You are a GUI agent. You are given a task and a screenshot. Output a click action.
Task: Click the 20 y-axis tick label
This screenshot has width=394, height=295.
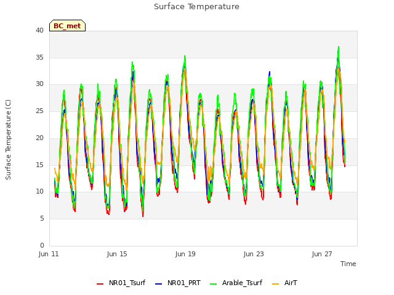click(39, 138)
